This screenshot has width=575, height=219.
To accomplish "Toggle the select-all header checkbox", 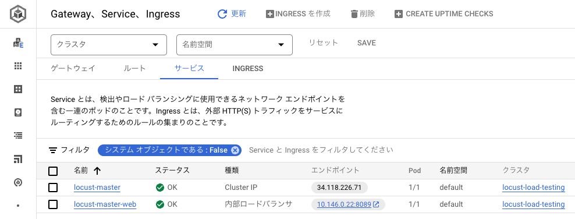I will click(53, 171).
